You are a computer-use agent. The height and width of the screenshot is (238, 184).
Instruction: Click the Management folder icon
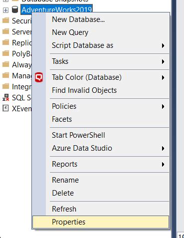(5, 75)
